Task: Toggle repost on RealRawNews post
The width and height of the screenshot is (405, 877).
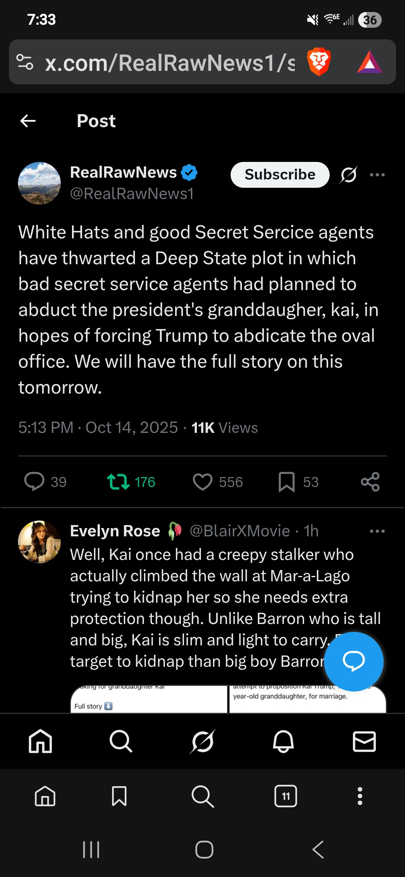Action: (x=118, y=482)
